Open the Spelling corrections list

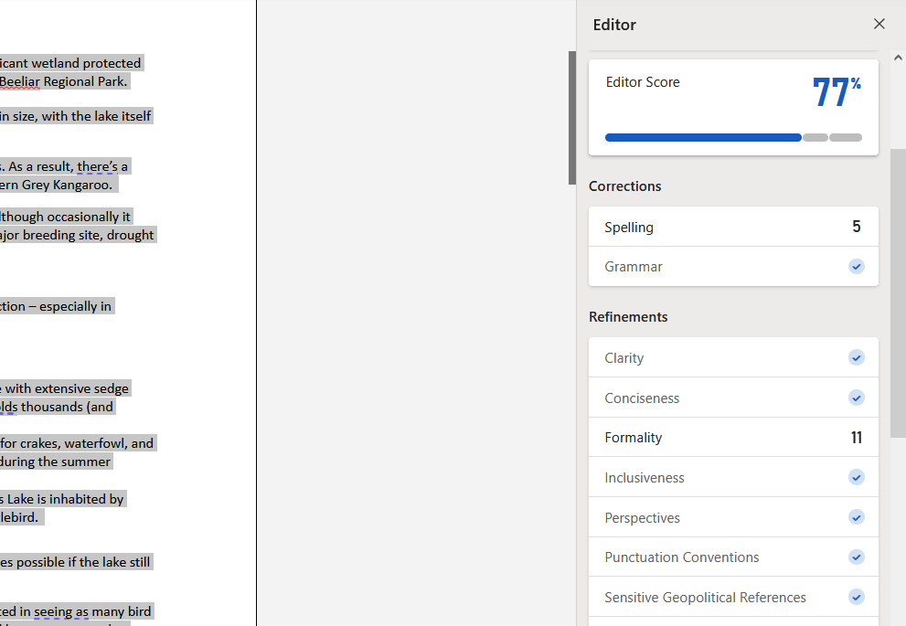pyautogui.click(x=731, y=227)
